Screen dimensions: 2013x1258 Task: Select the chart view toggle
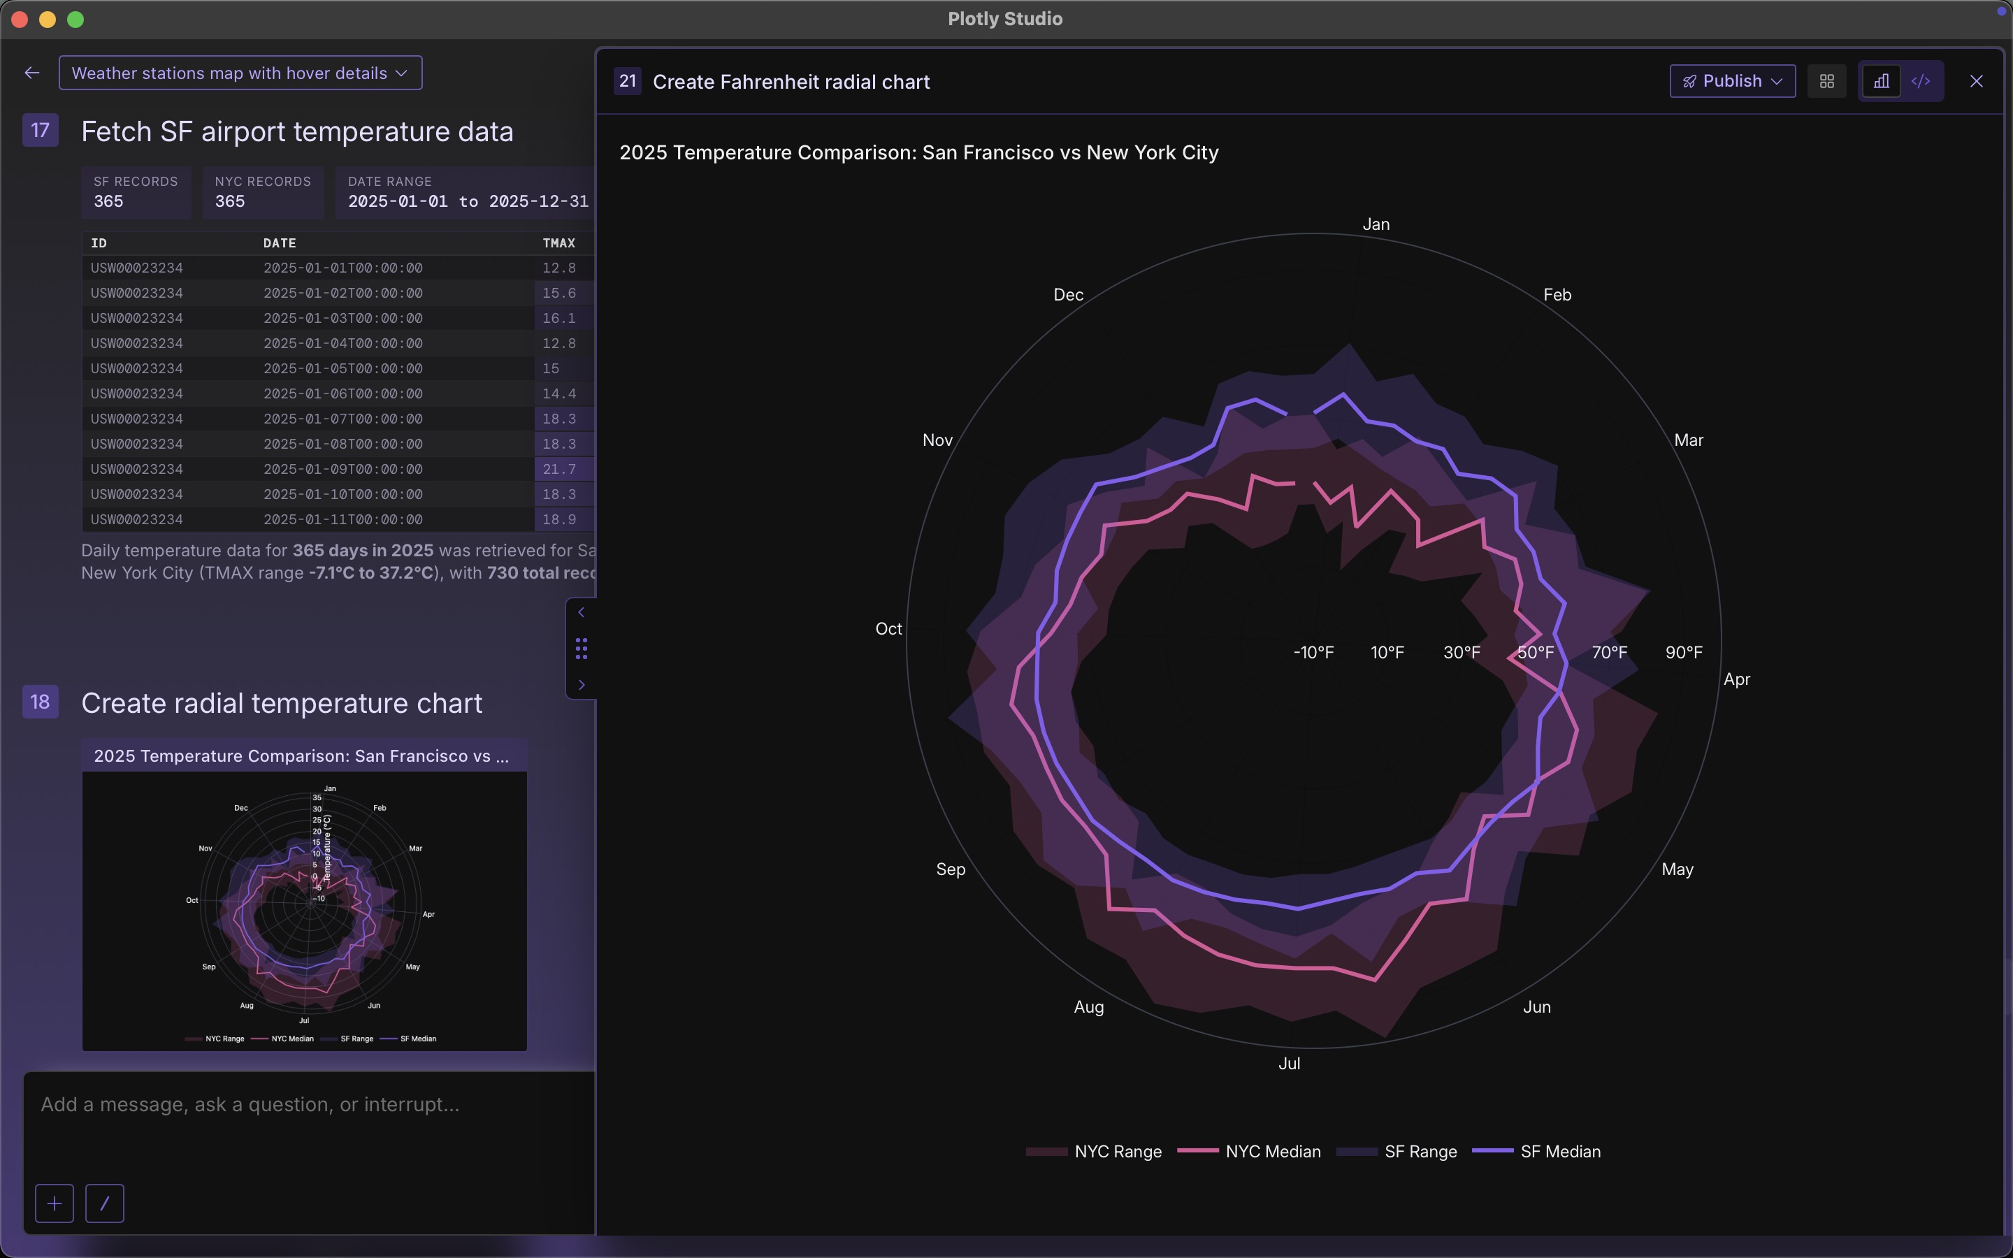pos(1881,80)
